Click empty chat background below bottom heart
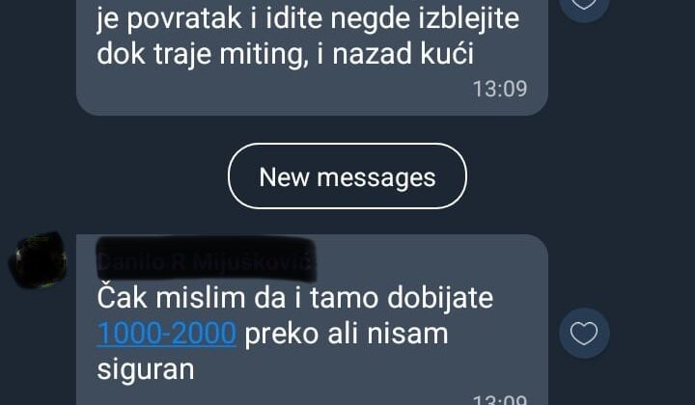The height and width of the screenshot is (405, 695). (621, 383)
